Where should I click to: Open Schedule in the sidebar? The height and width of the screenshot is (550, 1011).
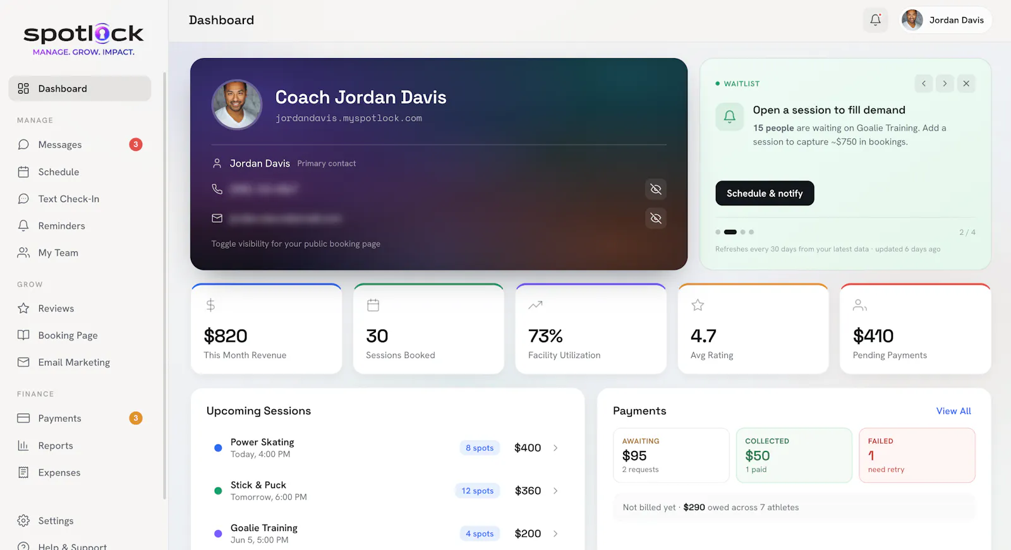click(x=80, y=172)
